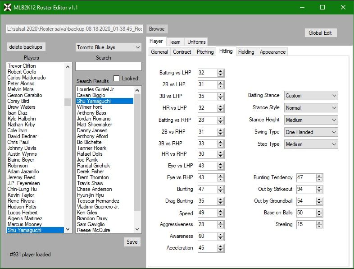Open the Batting Stance dropdown
This screenshot has width=354, height=269.
[311, 96]
